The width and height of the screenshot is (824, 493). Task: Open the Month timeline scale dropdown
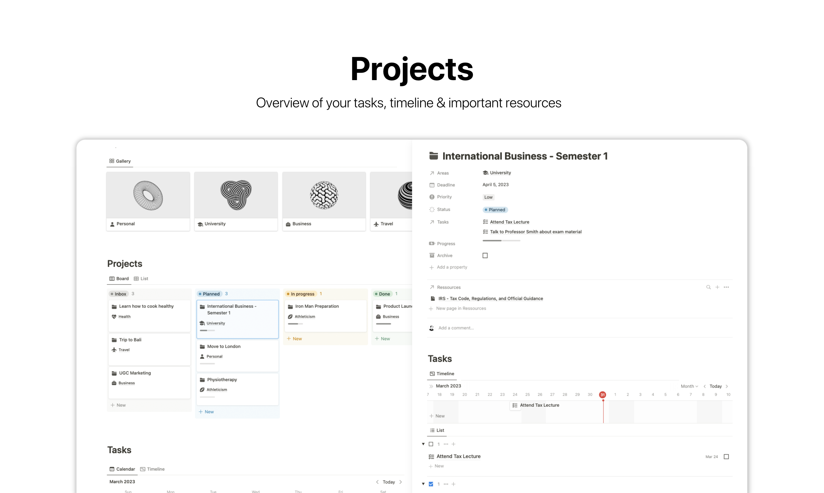coord(689,386)
